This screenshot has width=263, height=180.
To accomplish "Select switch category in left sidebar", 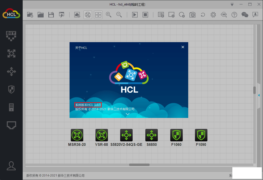I will (x=11, y=72).
